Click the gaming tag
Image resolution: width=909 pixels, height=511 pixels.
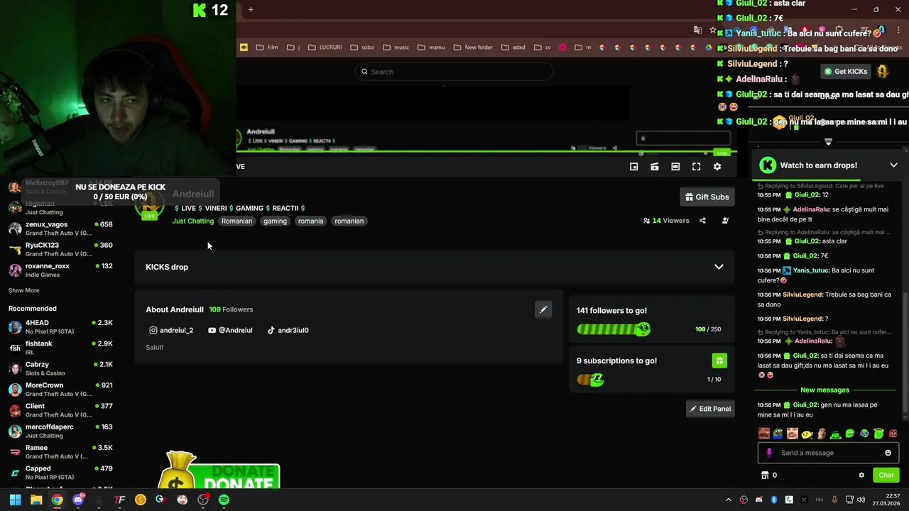point(275,221)
